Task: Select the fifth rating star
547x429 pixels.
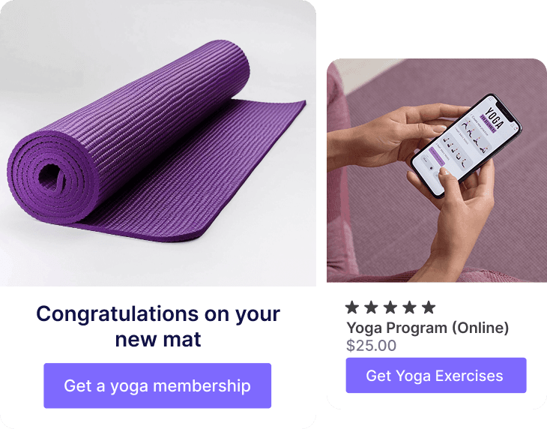Action: [x=429, y=307]
